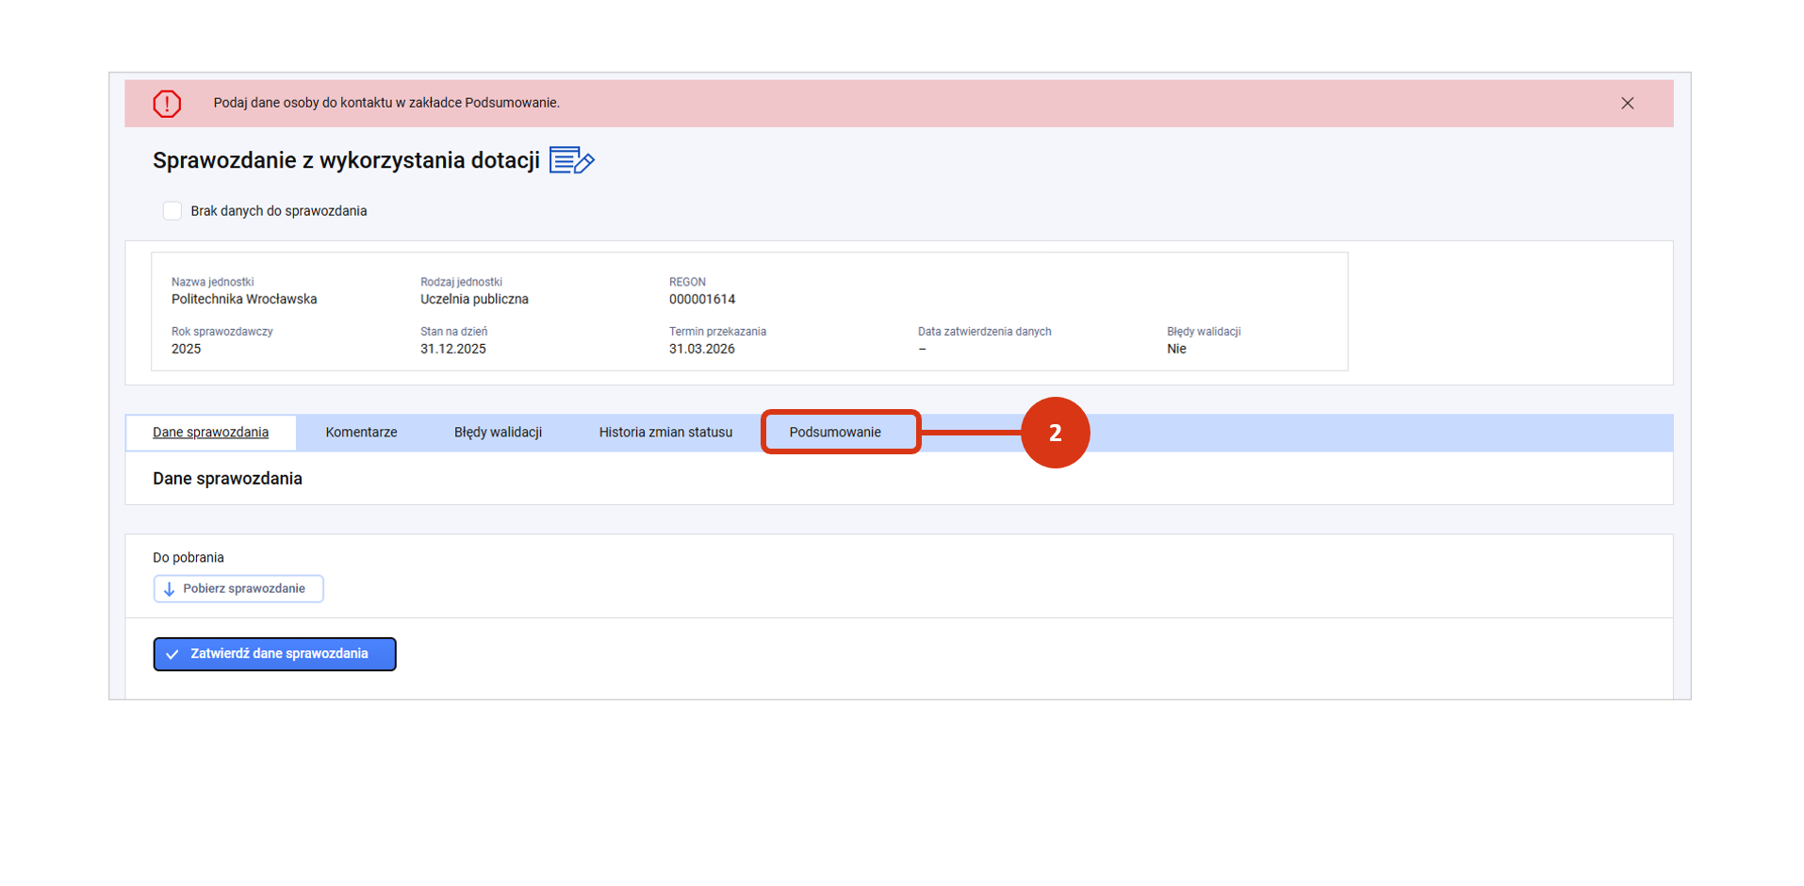Click the edit report icon beside the title
Viewport: 1804px width, 886px height.
point(571,161)
